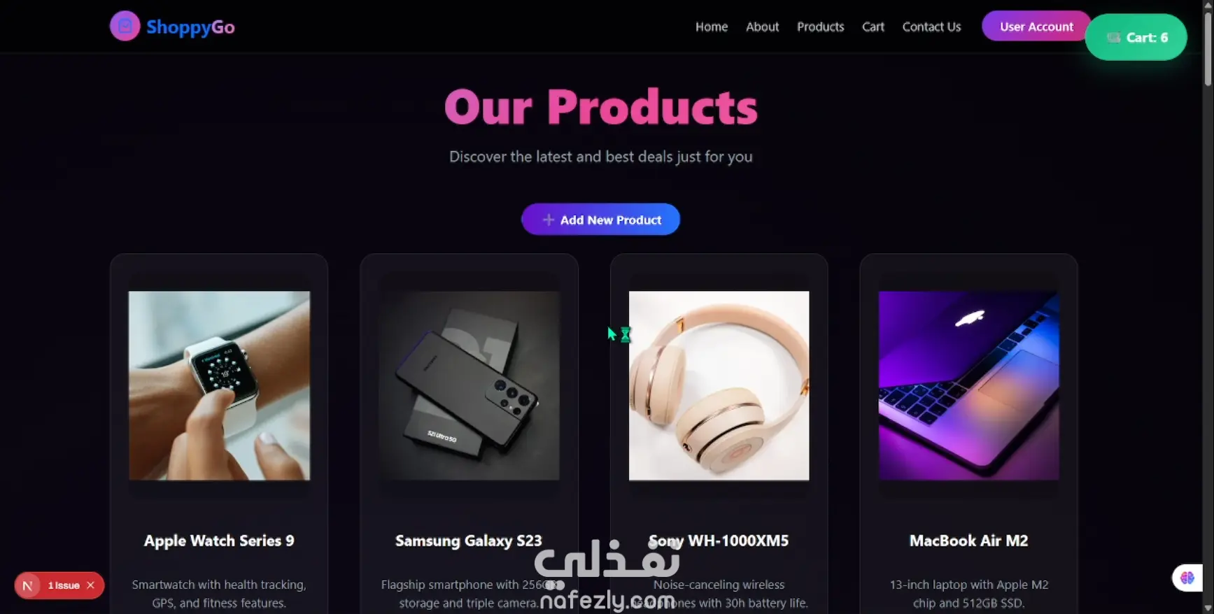The image size is (1214, 614).
Task: Open the Samsung Galaxy S23 product image
Action: (469, 385)
